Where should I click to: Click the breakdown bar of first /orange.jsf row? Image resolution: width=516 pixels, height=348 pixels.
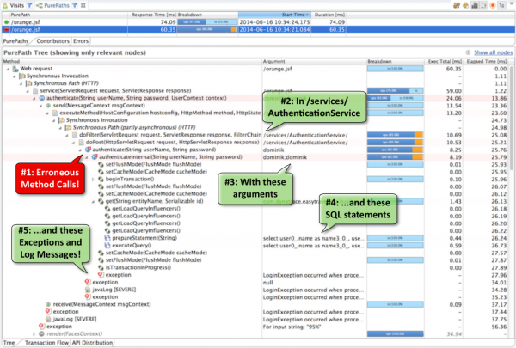(x=207, y=22)
